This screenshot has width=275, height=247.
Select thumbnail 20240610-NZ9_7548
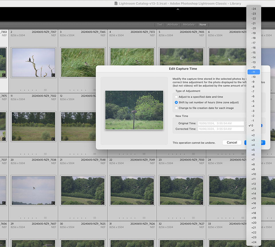[x=83, y=190]
